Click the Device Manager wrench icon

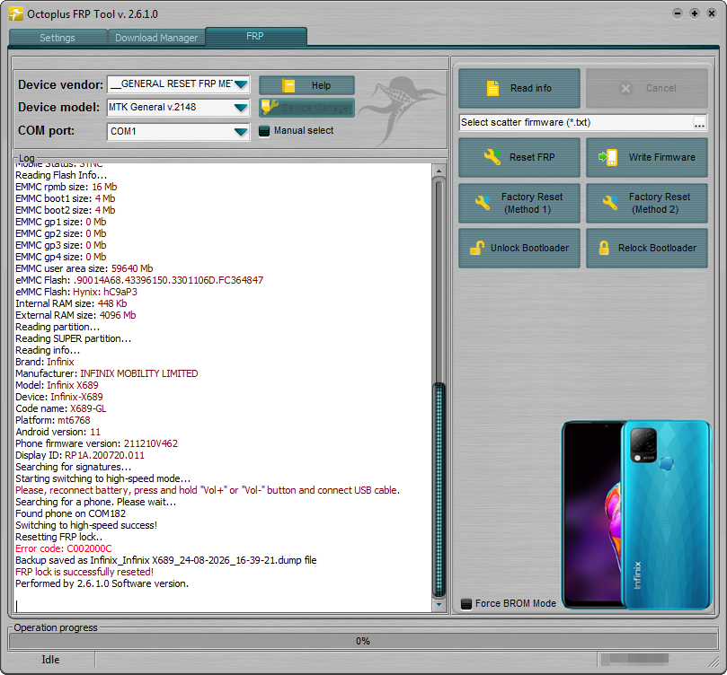pyautogui.click(x=270, y=108)
